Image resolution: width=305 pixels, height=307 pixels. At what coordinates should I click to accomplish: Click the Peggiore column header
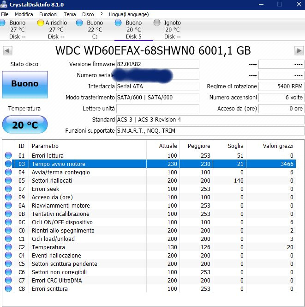[x=196, y=146]
